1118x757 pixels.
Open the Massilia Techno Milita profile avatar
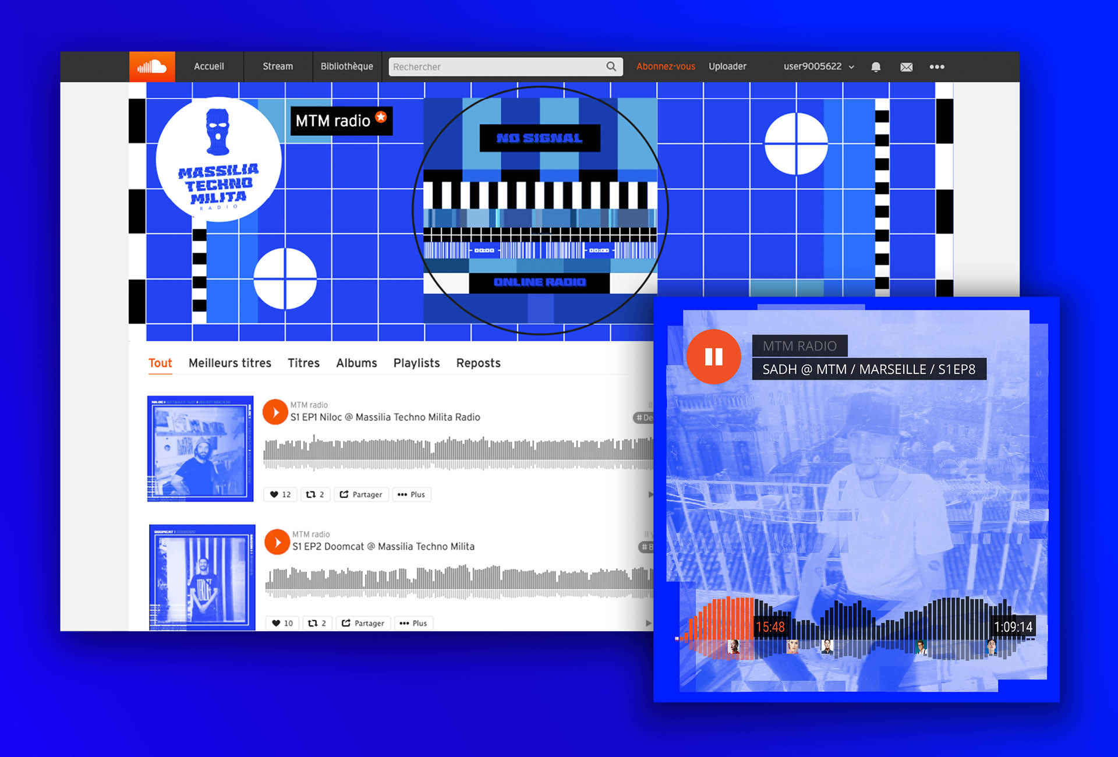click(218, 159)
